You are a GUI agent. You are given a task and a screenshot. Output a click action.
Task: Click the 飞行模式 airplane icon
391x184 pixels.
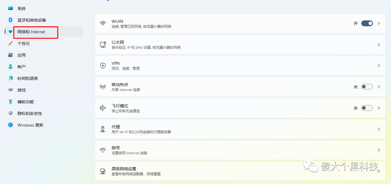pos(103,108)
